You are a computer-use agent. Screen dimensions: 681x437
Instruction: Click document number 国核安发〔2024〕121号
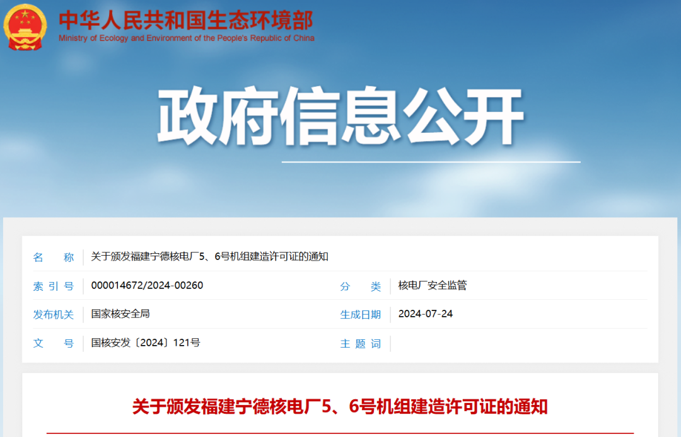(146, 343)
